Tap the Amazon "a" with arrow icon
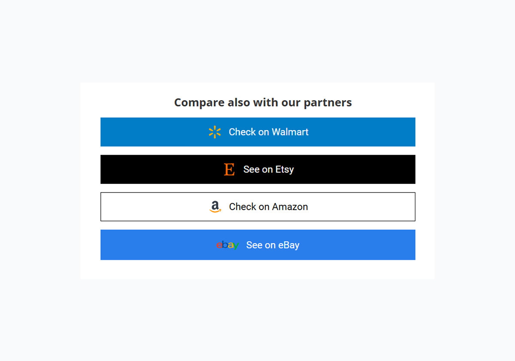 (216, 207)
